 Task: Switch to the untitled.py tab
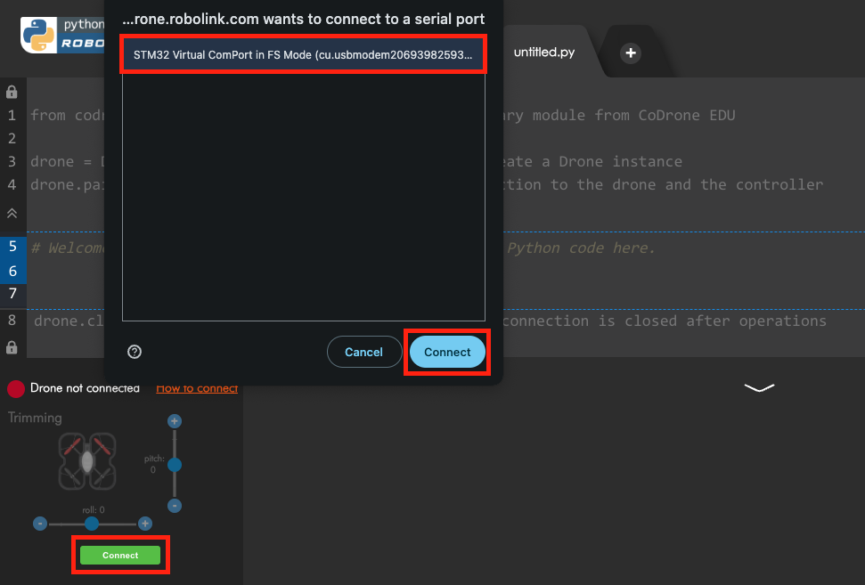(543, 53)
